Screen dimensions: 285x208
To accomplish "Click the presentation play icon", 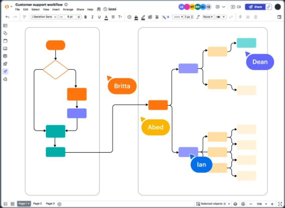I will point(233,7).
